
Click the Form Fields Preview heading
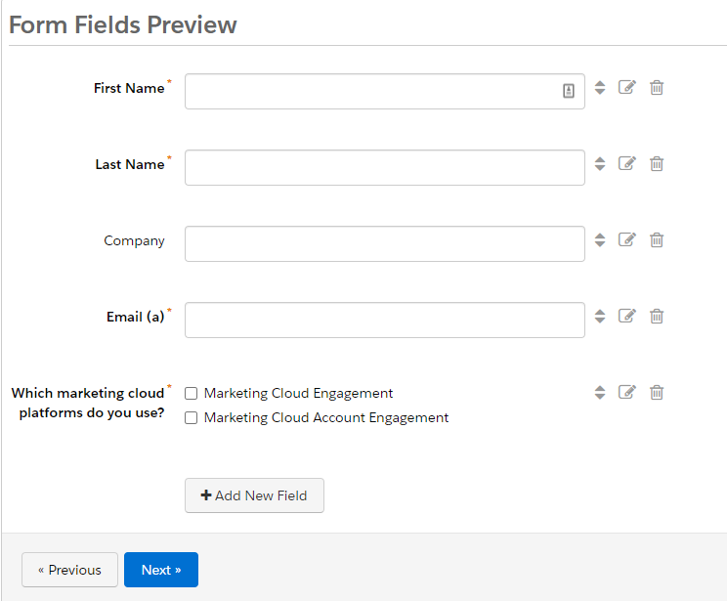pos(123,24)
